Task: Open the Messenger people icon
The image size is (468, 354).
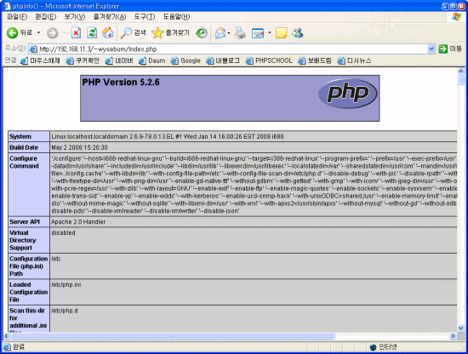Action: tap(298, 33)
